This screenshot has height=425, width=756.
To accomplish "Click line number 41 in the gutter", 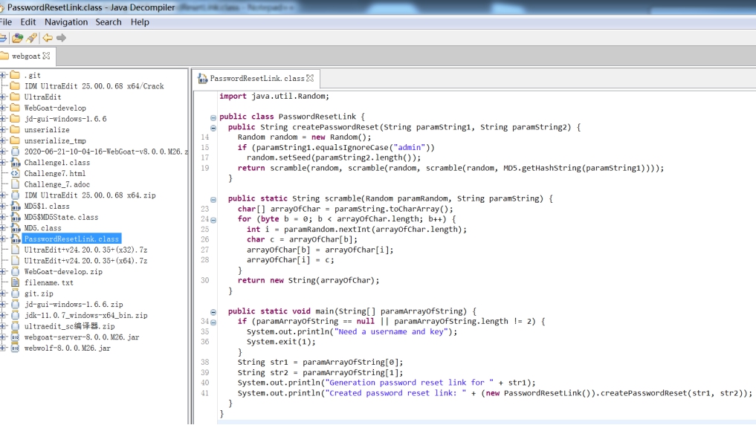I will point(205,393).
